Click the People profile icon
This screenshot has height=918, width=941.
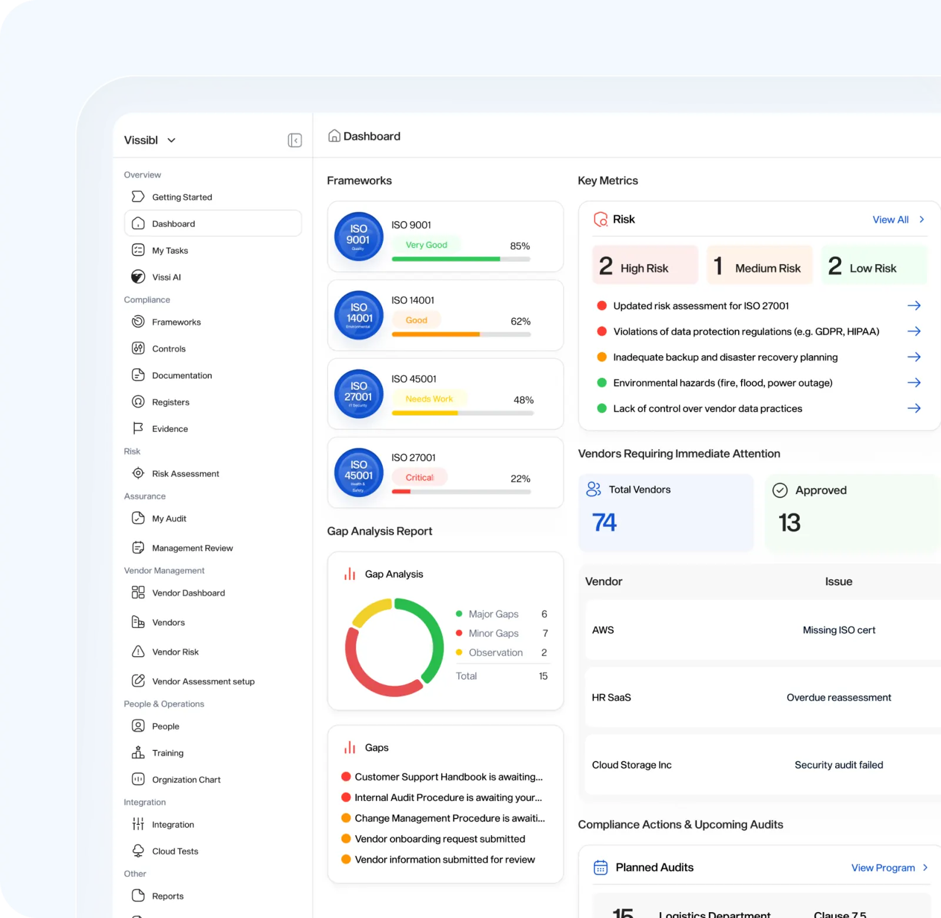[x=138, y=726]
